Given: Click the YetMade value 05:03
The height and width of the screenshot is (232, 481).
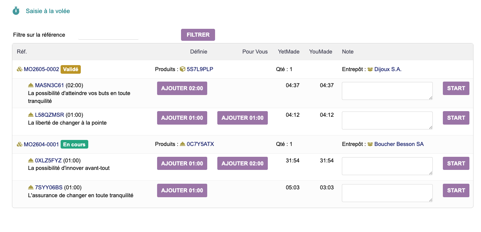Looking at the screenshot, I should 292,187.
